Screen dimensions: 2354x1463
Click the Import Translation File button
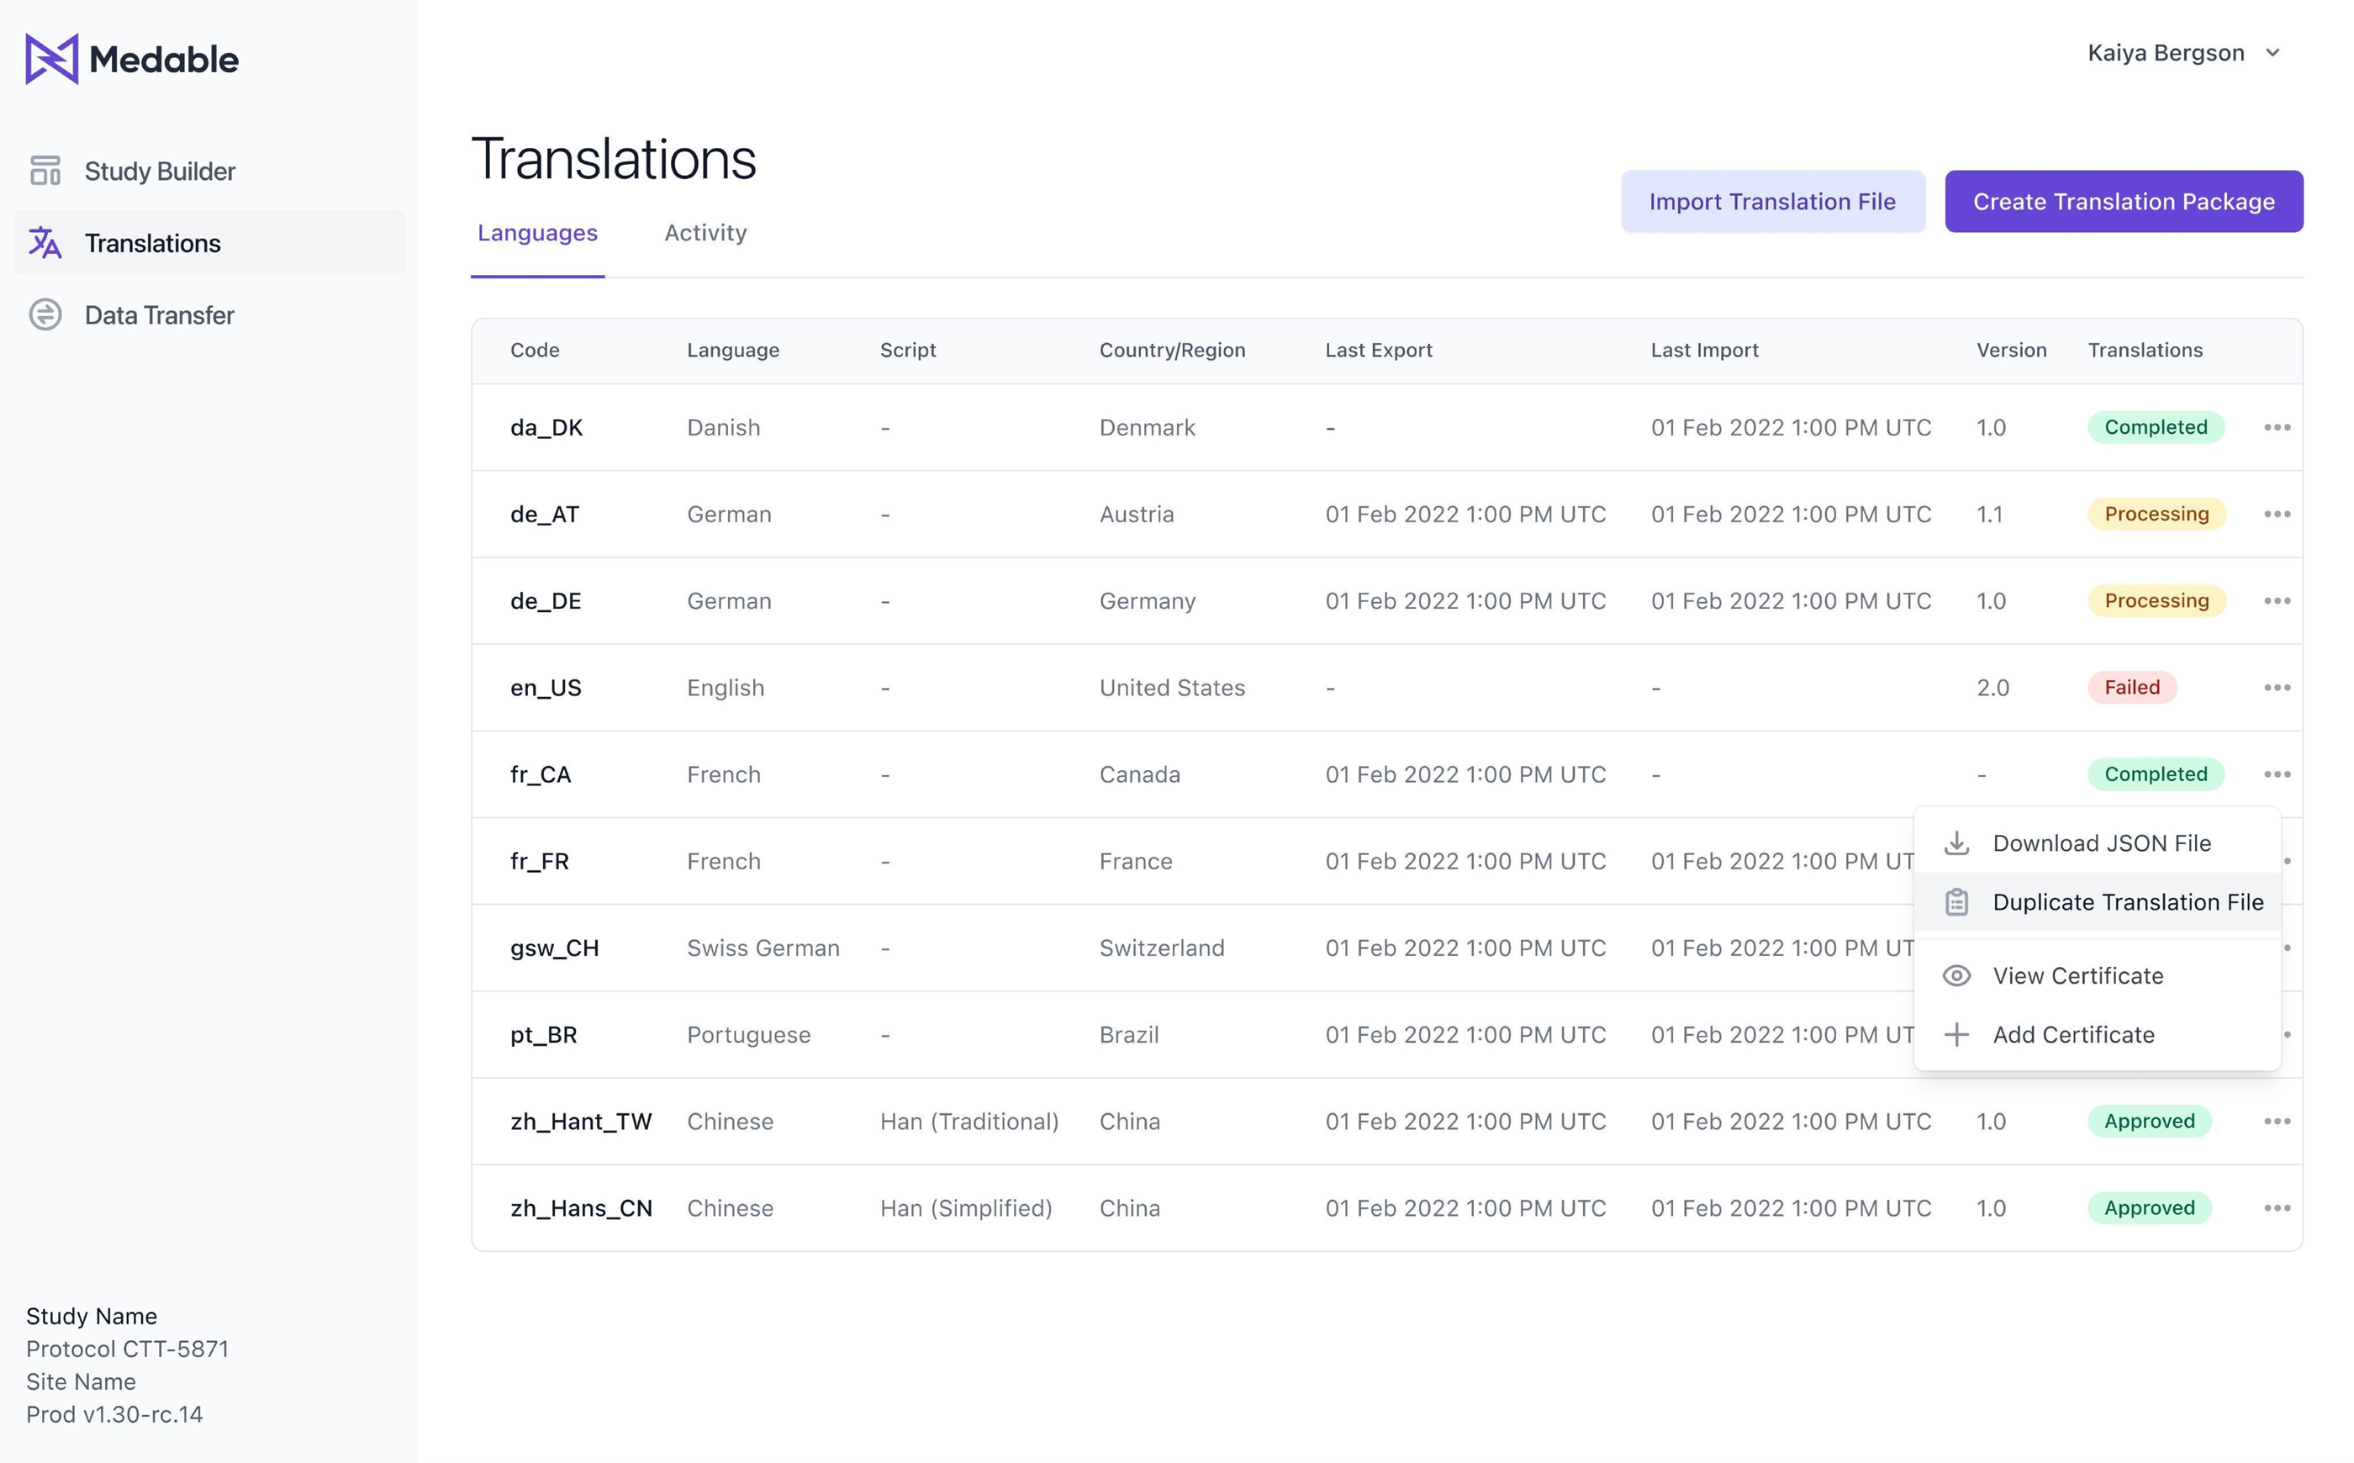[1771, 201]
